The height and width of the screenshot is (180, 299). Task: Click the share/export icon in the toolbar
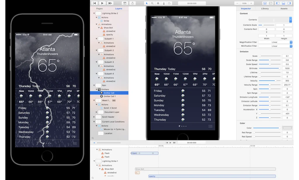[x=133, y=3]
